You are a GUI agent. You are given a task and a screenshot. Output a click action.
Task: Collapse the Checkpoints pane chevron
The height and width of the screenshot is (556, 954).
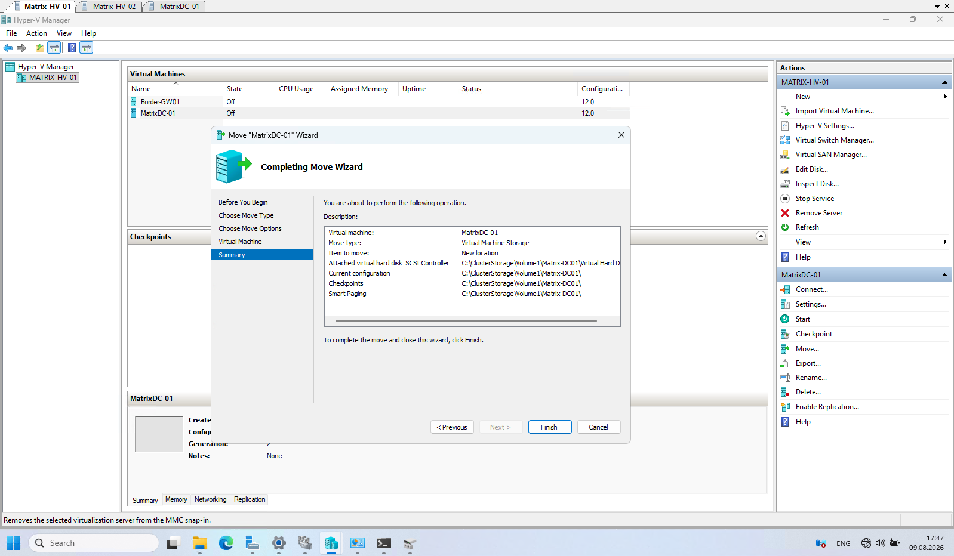point(760,236)
